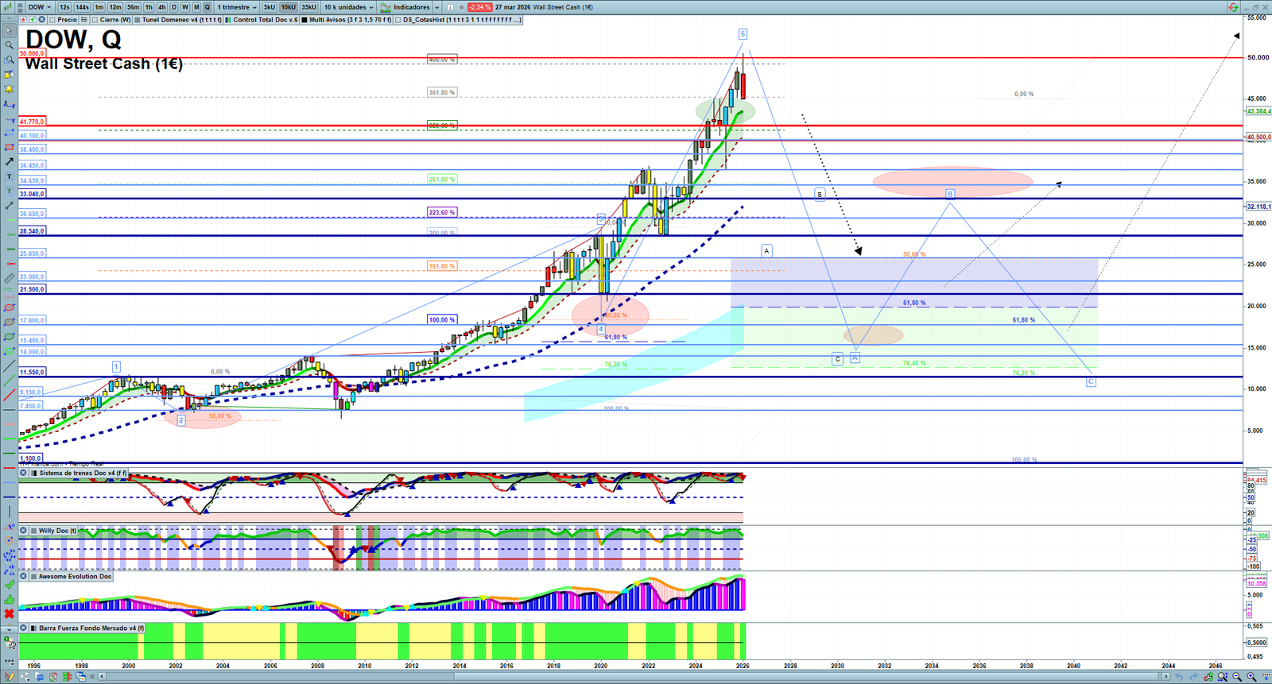
Task: Click the red plus icon beside Precio
Action: pyautogui.click(x=23, y=20)
